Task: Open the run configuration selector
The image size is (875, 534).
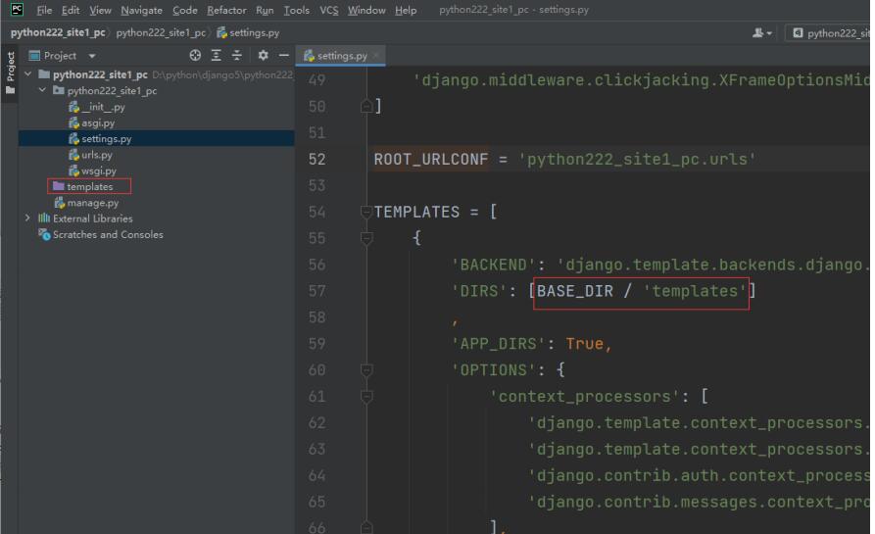Action: coord(833,32)
